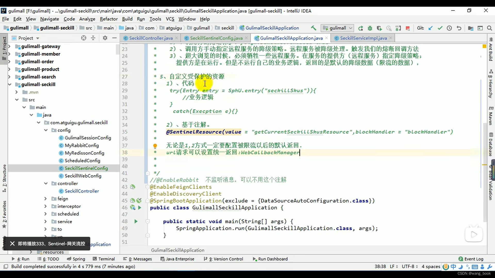This screenshot has height=278, width=495.
Task: Open the Refactor menu
Action: (109, 19)
